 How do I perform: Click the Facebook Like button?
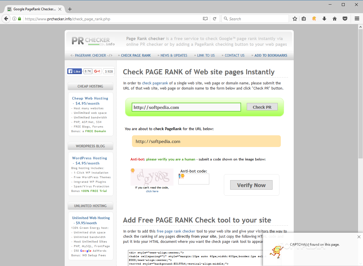74,71
